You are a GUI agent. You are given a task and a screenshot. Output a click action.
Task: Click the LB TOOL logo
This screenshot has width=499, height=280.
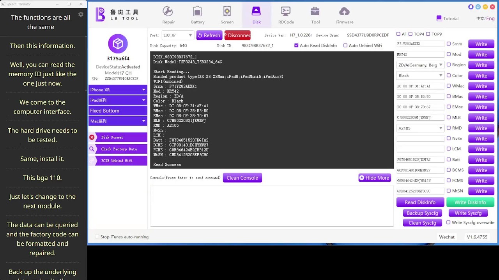tap(117, 14)
